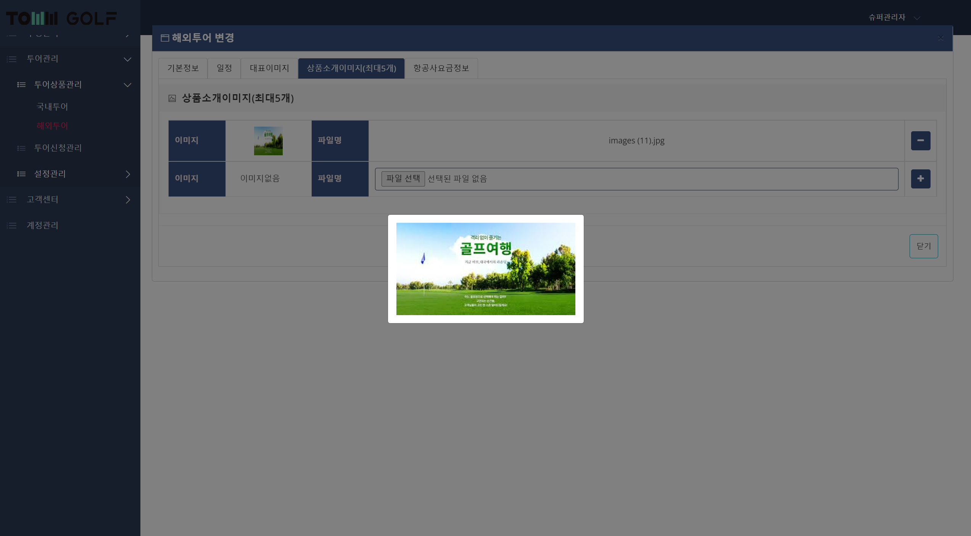The width and height of the screenshot is (971, 536).
Task: Click list icon next to 계정관리
Action: click(x=12, y=225)
